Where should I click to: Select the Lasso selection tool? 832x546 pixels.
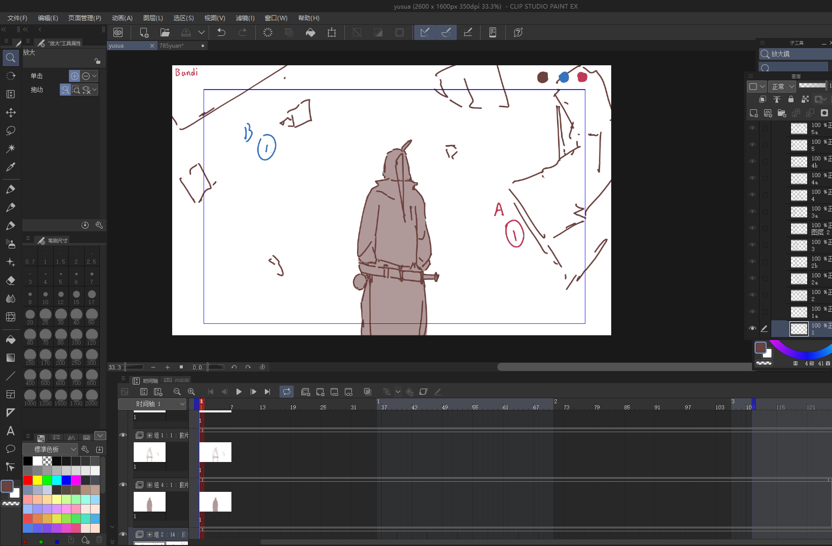click(x=11, y=131)
